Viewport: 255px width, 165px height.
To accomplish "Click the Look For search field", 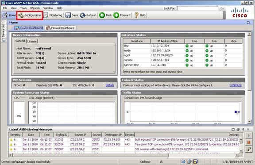I will (x=197, y=8).
